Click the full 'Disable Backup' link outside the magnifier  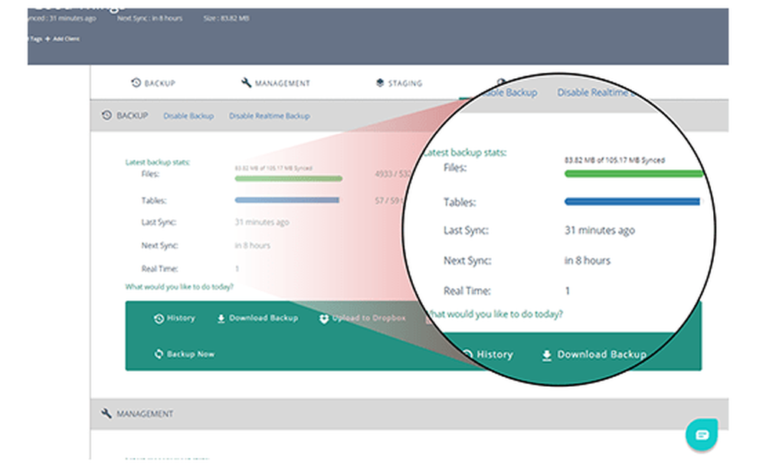[x=188, y=116]
